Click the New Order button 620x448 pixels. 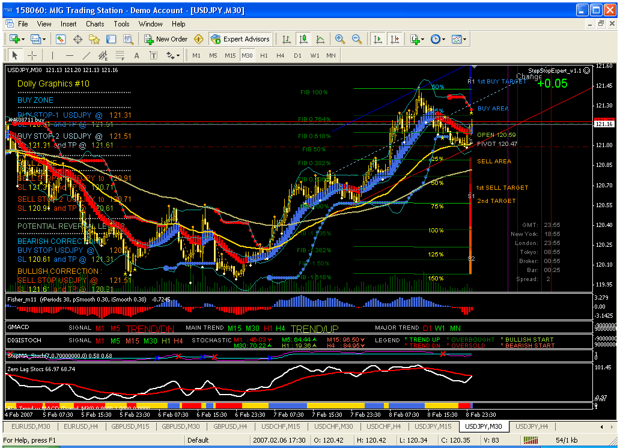(166, 39)
